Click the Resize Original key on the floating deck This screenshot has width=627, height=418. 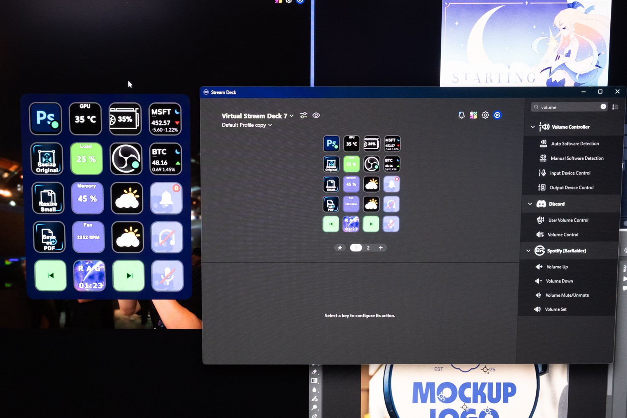click(47, 158)
